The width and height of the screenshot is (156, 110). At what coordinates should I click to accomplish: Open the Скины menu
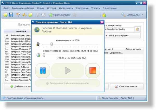click(x=40, y=8)
